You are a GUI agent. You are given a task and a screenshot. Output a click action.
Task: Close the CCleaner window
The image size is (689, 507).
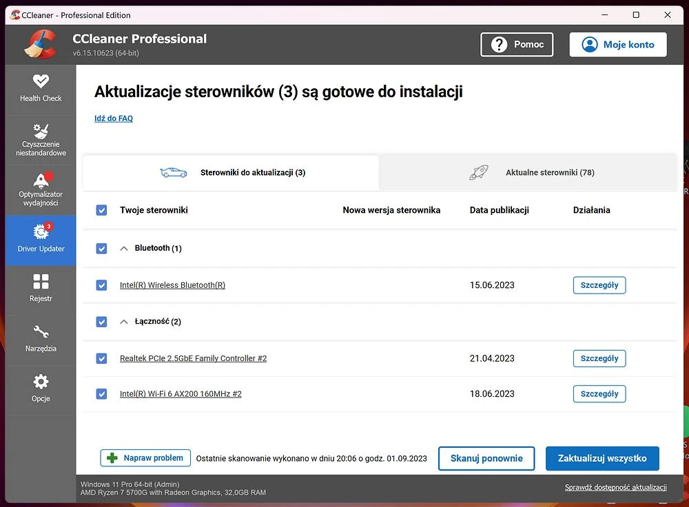668,15
